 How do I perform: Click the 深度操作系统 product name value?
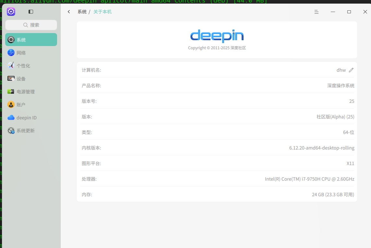pyautogui.click(x=341, y=86)
